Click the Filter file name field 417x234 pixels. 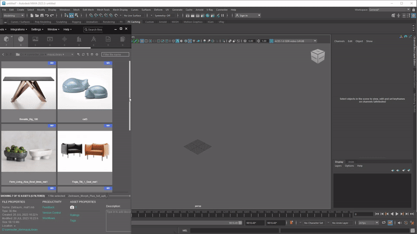click(x=115, y=55)
